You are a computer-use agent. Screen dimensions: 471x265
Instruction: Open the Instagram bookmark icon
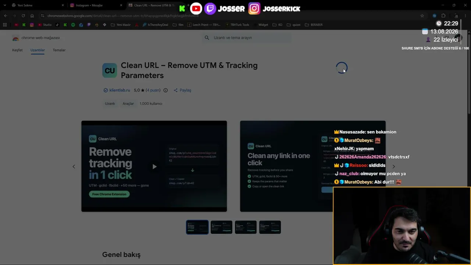point(32,25)
